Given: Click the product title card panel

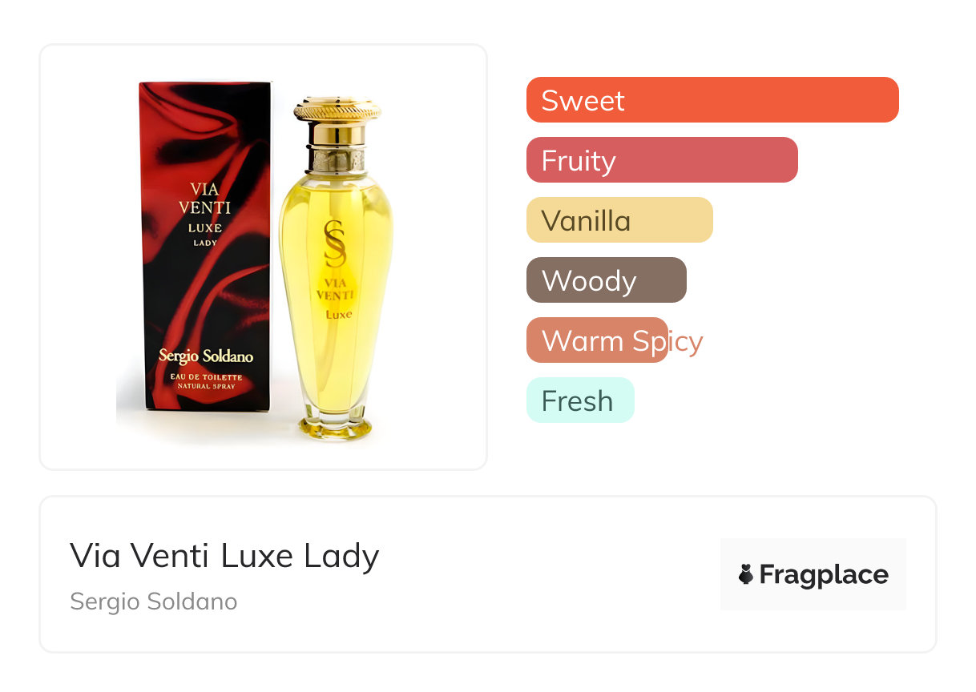Looking at the screenshot, I should tap(488, 574).
